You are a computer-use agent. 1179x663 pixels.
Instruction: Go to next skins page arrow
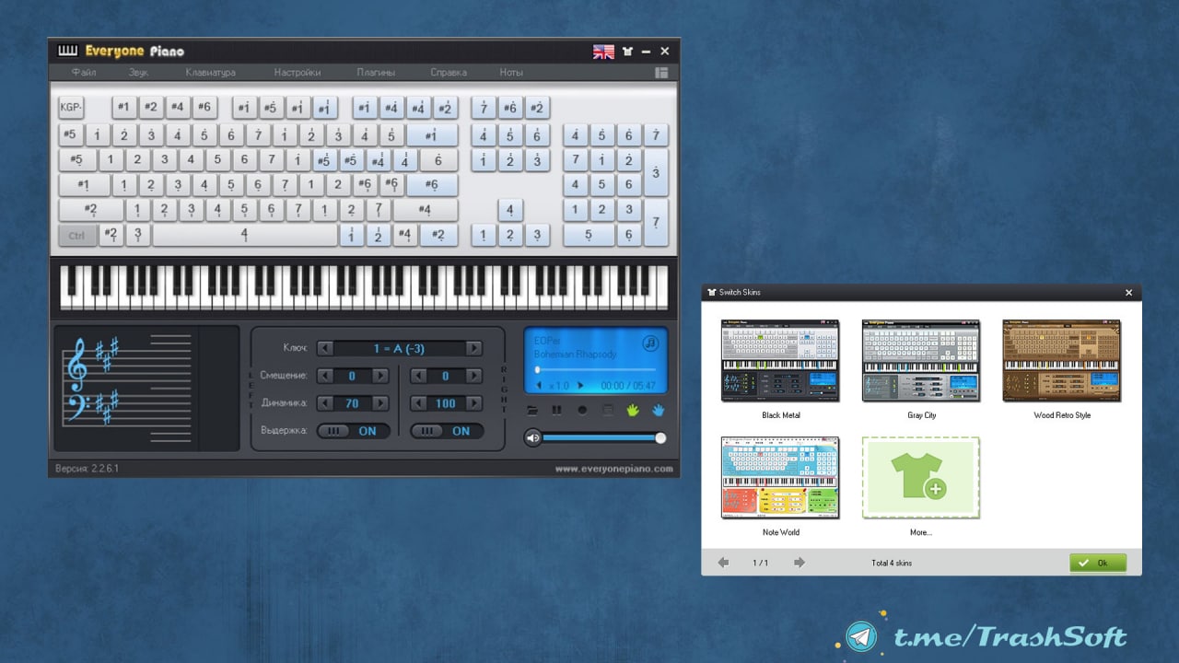coord(799,563)
